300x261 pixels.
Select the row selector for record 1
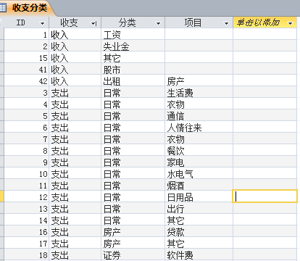click(2, 34)
